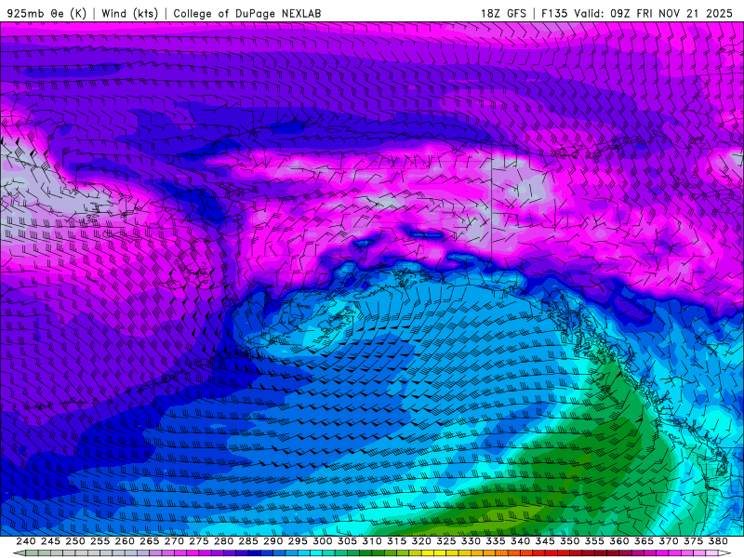744x558 pixels.
Task: Click the '360' legend value
Action: pyautogui.click(x=618, y=541)
